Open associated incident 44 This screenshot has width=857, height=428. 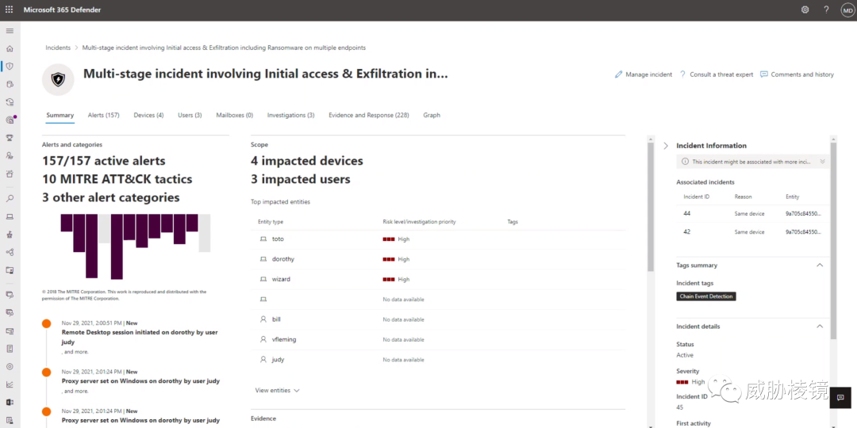click(x=686, y=213)
